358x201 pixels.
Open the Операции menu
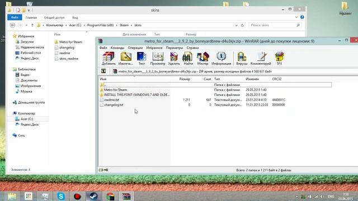[135, 48]
